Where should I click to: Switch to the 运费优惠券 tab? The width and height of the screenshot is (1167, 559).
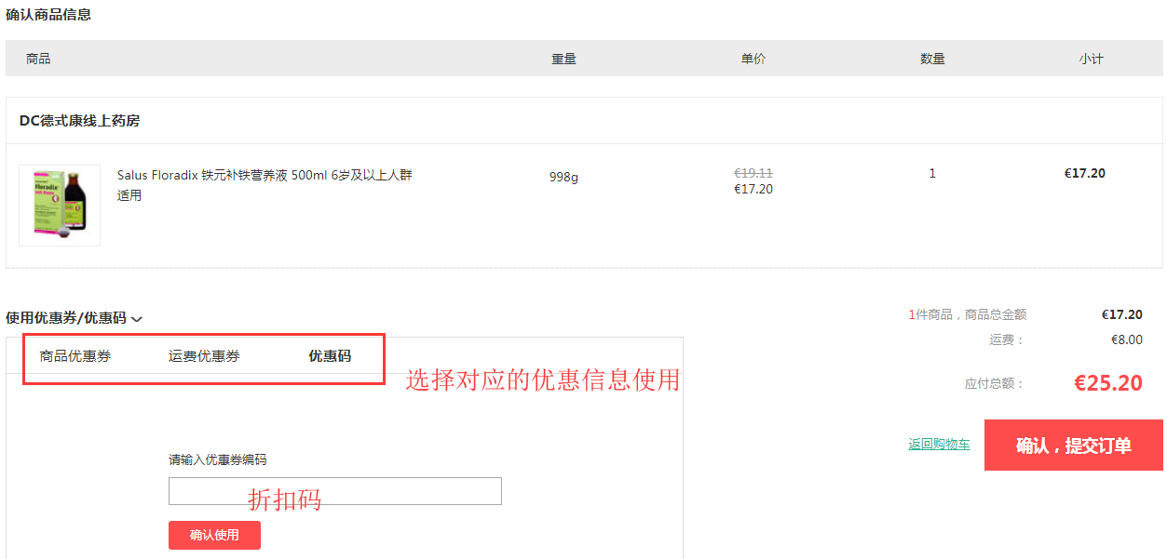tap(204, 356)
